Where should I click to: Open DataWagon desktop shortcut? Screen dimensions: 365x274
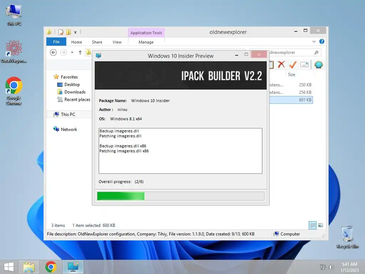click(14, 51)
